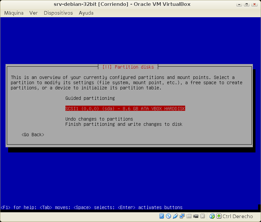This screenshot has width=261, height=222.
Task: Select the SCSI1 sda VBOX HARDDISK entry
Action: point(125,109)
